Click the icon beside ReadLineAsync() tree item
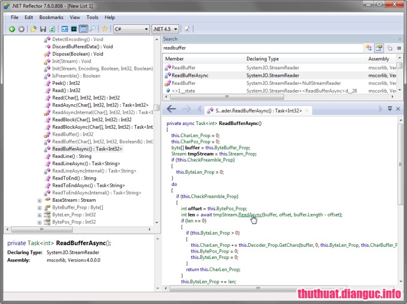 coord(47,164)
